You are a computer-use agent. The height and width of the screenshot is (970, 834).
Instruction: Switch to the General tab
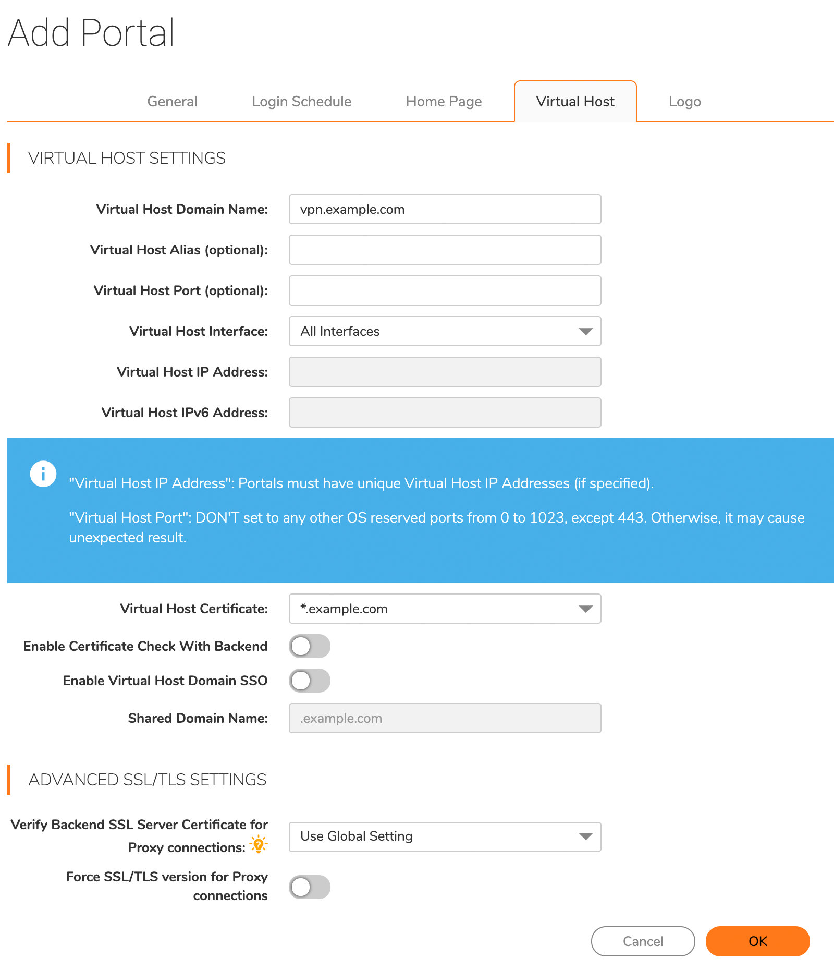[172, 101]
